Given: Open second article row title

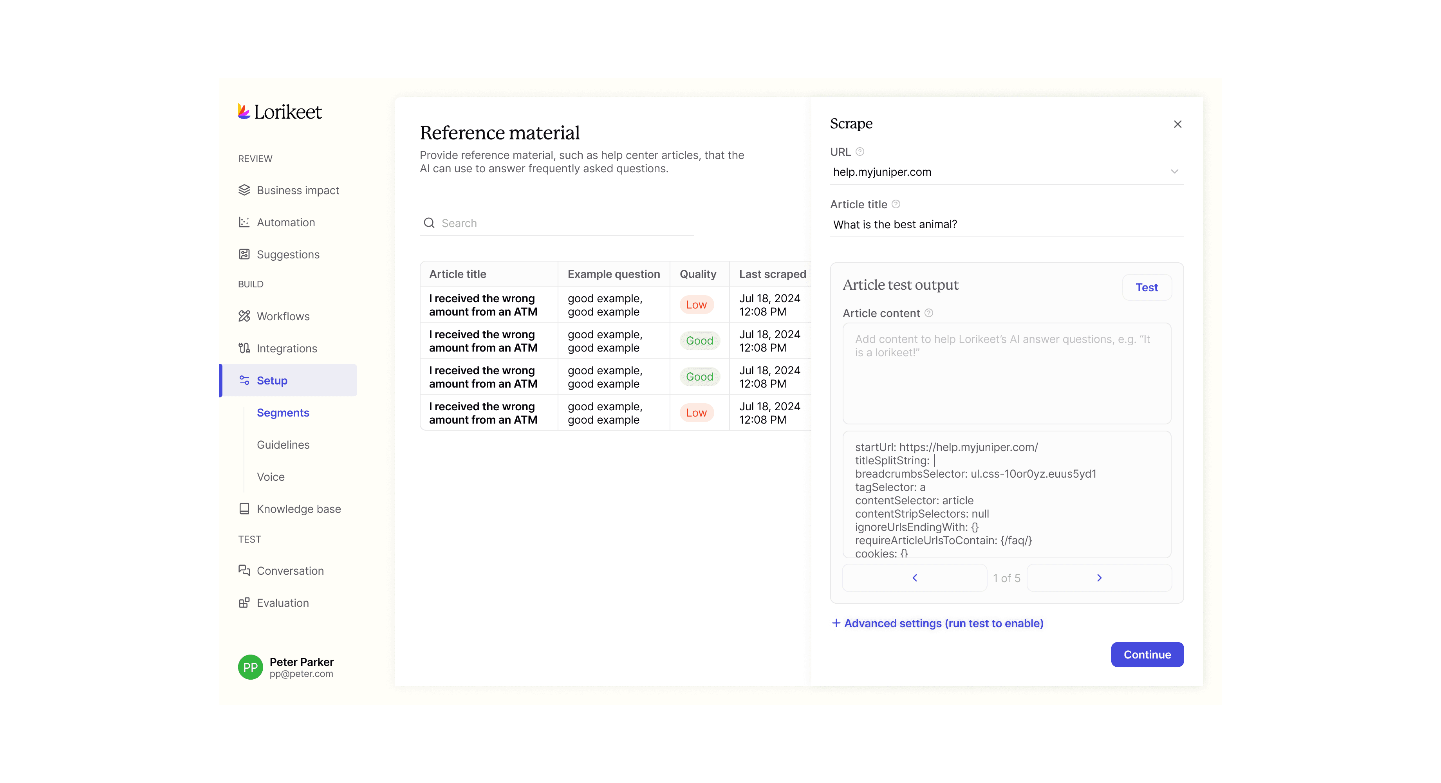Looking at the screenshot, I should pos(483,341).
